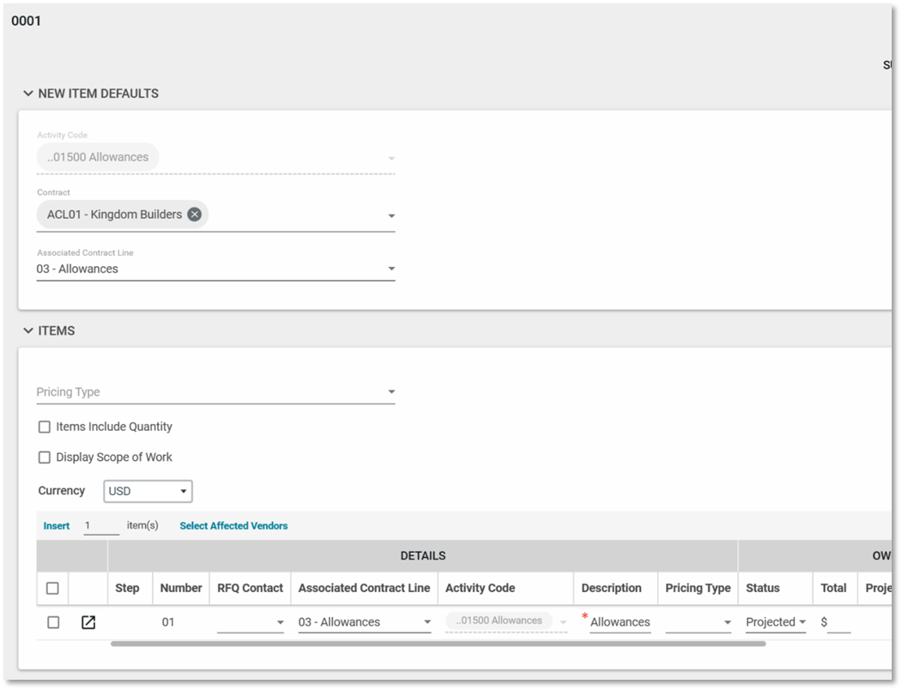902x690 pixels.
Task: Open item 01 detail pop-out icon
Action: pyautogui.click(x=88, y=622)
